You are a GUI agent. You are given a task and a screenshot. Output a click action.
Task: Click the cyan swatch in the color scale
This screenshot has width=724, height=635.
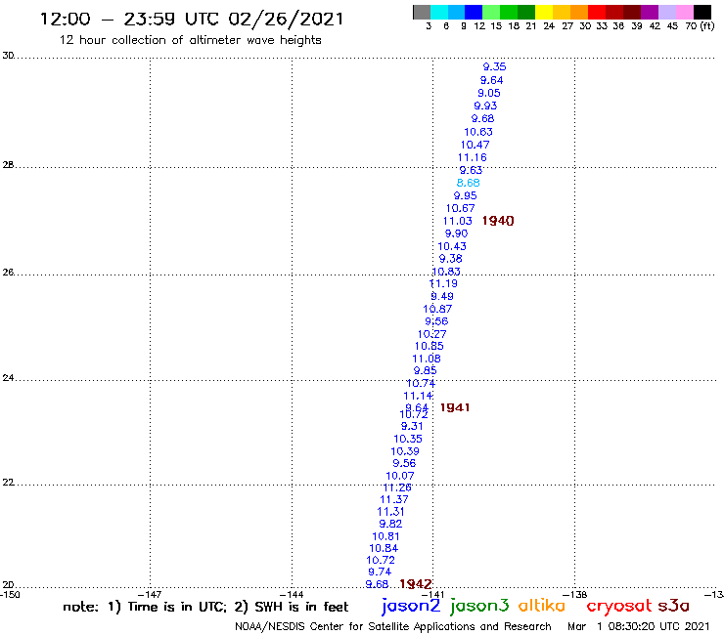pyautogui.click(x=439, y=12)
